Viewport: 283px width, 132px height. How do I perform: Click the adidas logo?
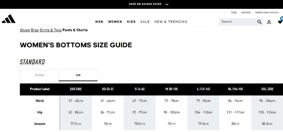point(8,19)
